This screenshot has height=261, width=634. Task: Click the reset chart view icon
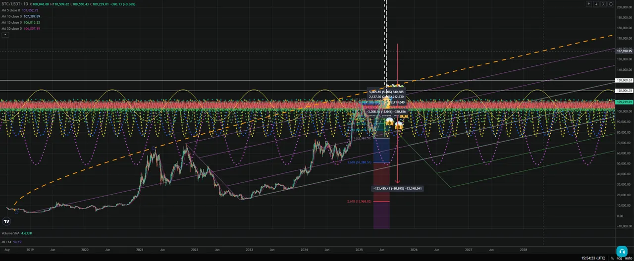point(611,4)
